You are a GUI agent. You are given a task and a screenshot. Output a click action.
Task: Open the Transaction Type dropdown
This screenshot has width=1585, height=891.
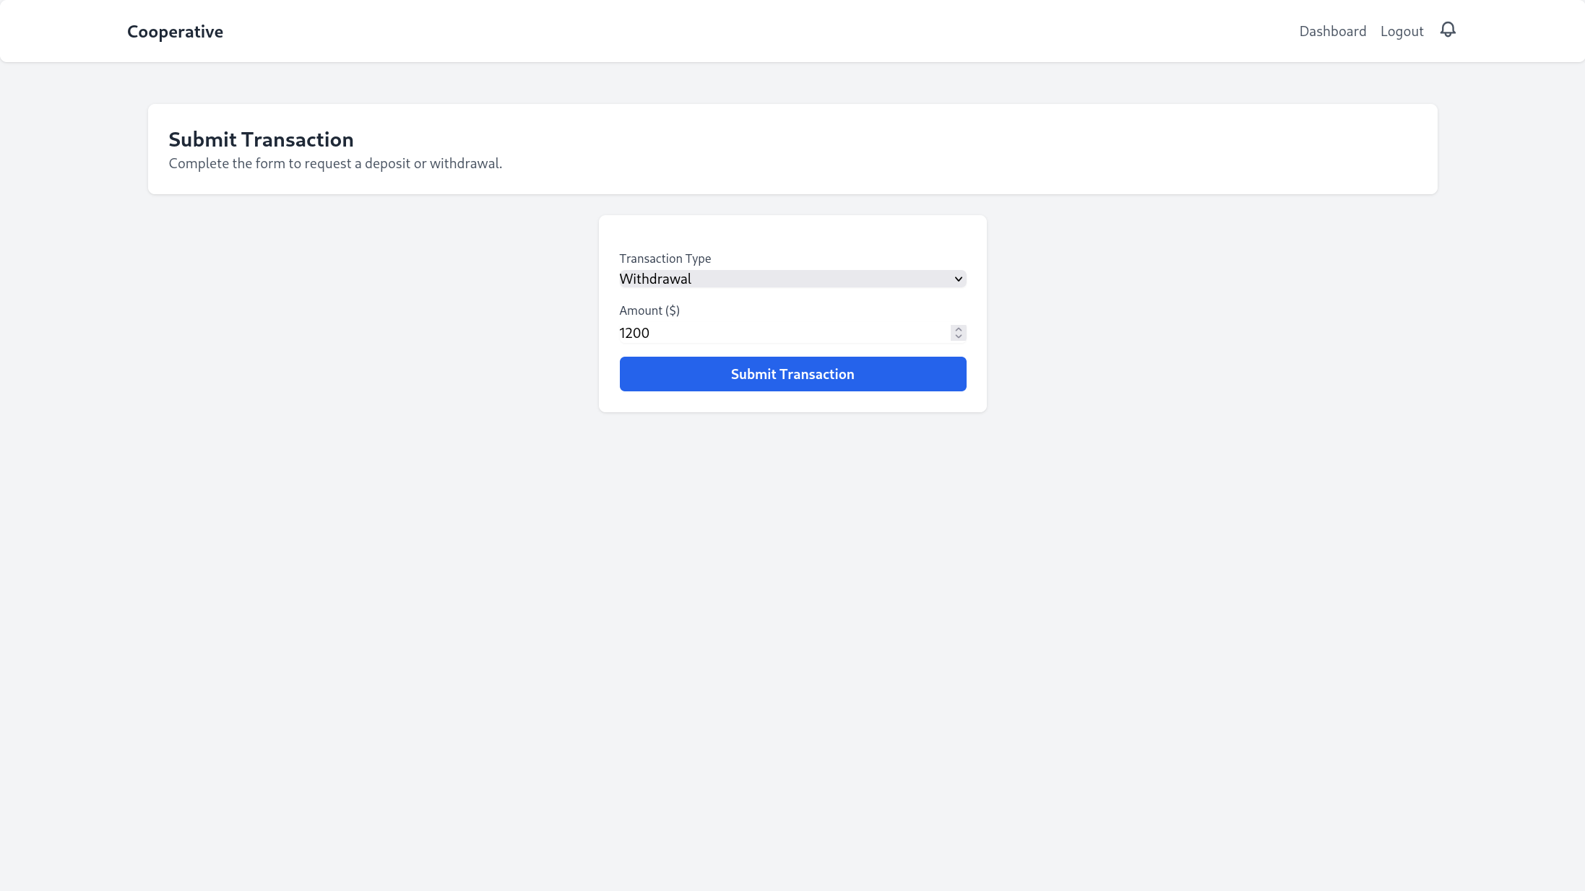point(792,279)
